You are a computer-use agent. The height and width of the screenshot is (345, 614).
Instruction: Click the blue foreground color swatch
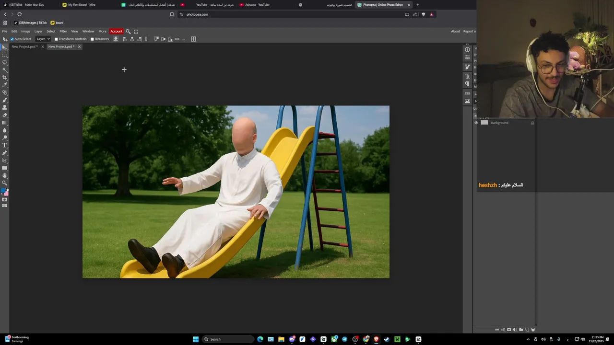click(x=3, y=191)
